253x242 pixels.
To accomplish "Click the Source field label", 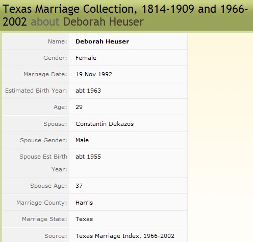I will (56, 236).
